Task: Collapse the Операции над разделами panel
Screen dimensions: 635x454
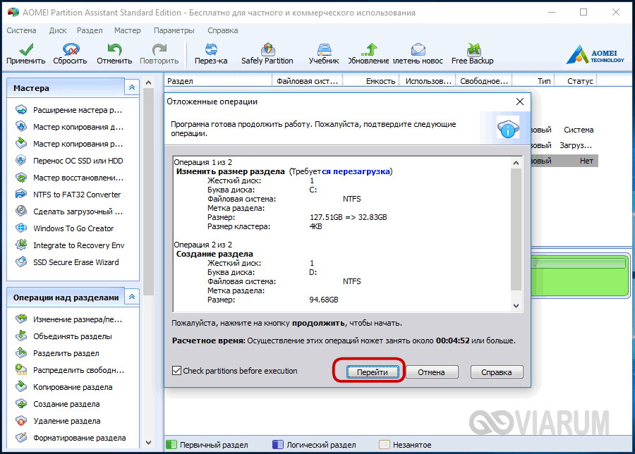Action: coord(131,297)
